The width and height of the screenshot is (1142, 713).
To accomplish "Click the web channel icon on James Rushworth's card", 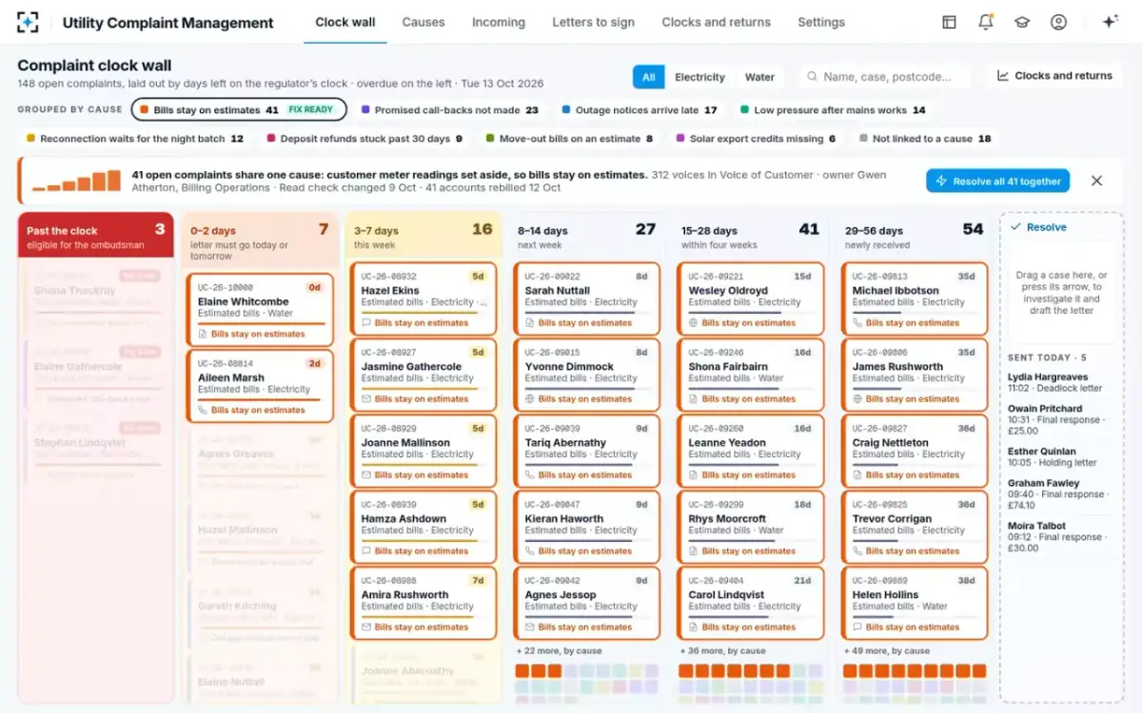I will [x=857, y=398].
